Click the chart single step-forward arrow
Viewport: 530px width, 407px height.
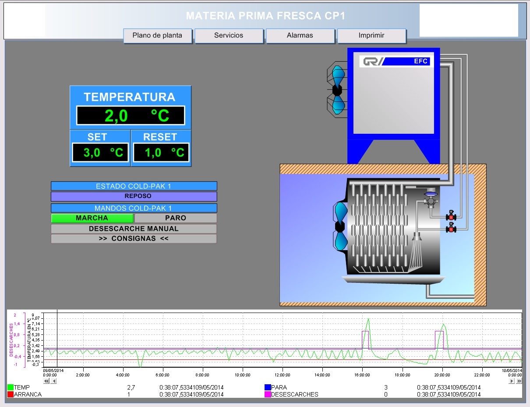(x=512, y=381)
